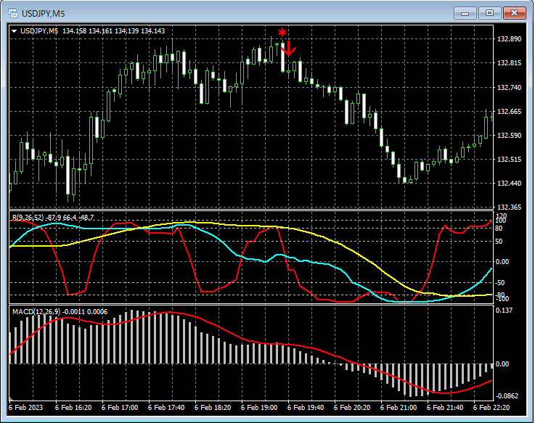The width and height of the screenshot is (535, 423).
Task: Click the red star marker above candles
Action: [282, 32]
